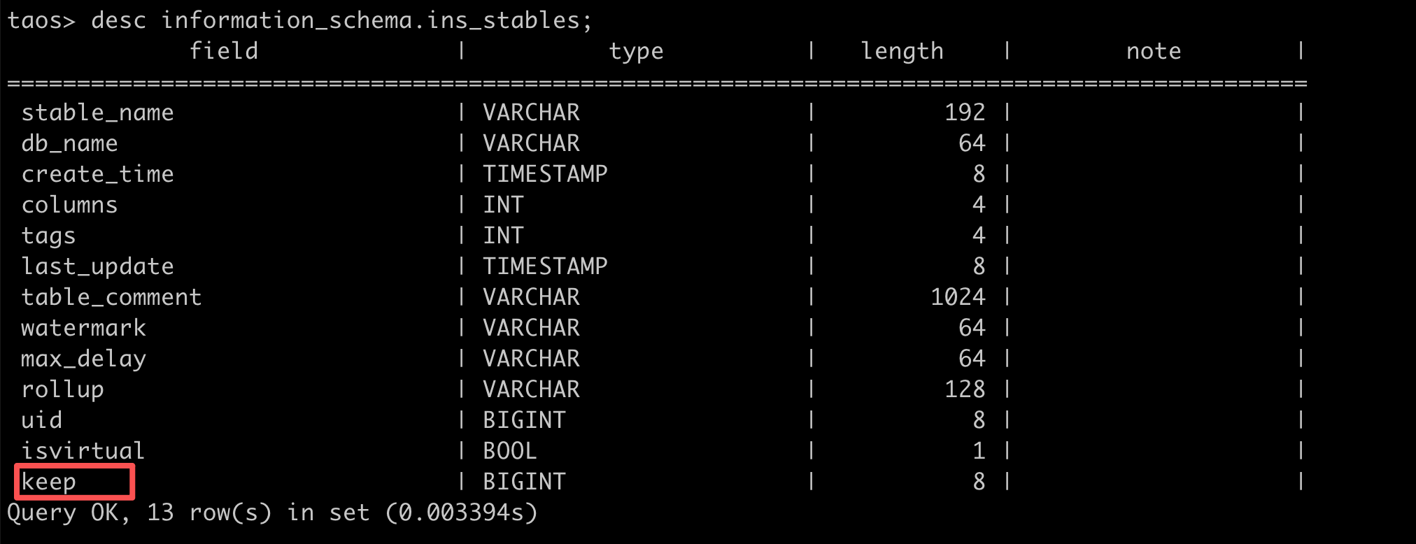Click the highlighted keep field name

49,482
